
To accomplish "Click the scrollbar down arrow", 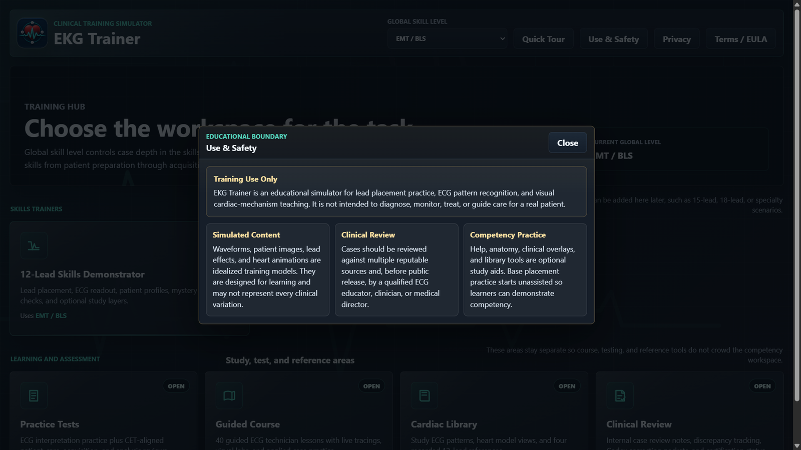I will [797, 445].
